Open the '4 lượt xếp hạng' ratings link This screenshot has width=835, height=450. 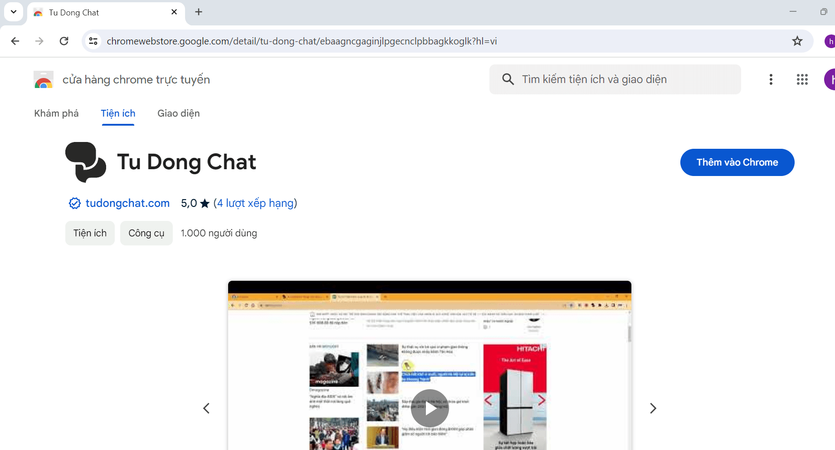[255, 203]
